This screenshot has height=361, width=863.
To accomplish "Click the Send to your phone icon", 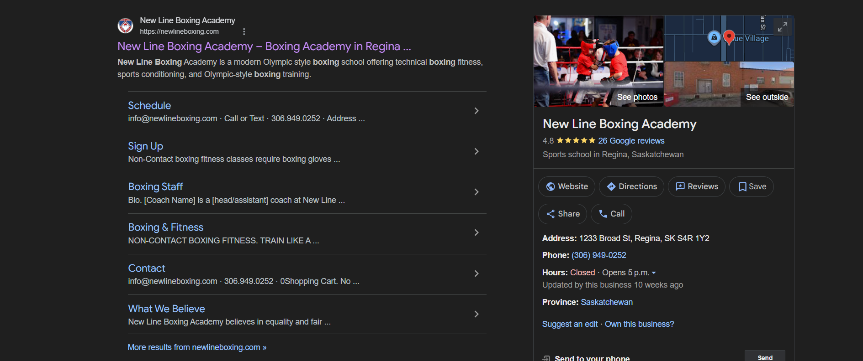I will tap(546, 358).
